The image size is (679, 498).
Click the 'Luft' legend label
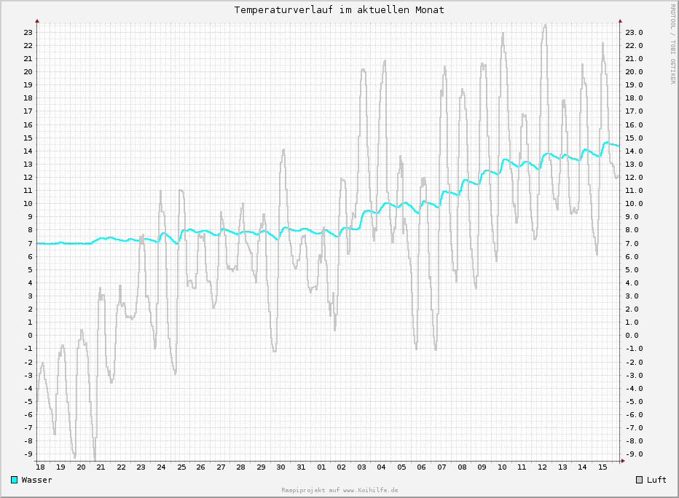click(656, 480)
